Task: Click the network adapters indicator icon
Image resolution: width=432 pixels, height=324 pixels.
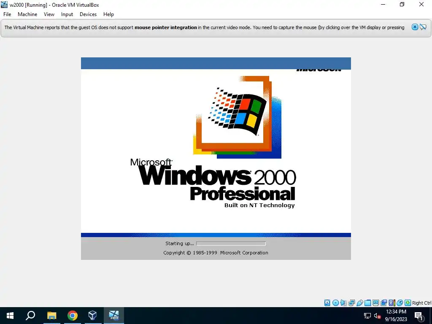Action: [351, 303]
